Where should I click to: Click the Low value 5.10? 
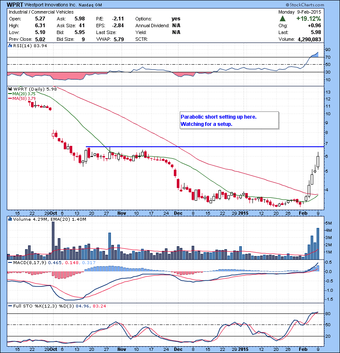(40, 32)
